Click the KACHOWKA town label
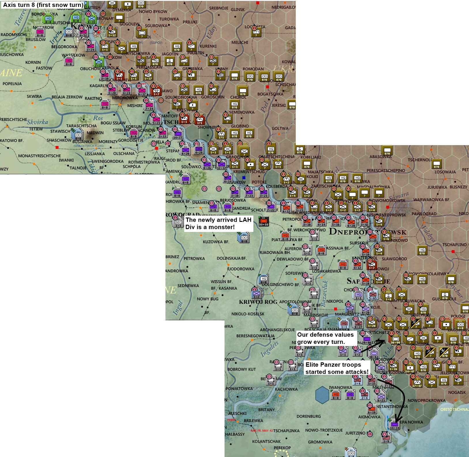This screenshot has width=469, height=457. pos(286,389)
